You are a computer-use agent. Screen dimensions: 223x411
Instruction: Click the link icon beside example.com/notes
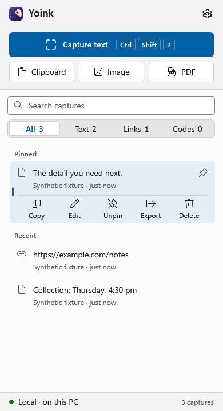click(x=22, y=253)
